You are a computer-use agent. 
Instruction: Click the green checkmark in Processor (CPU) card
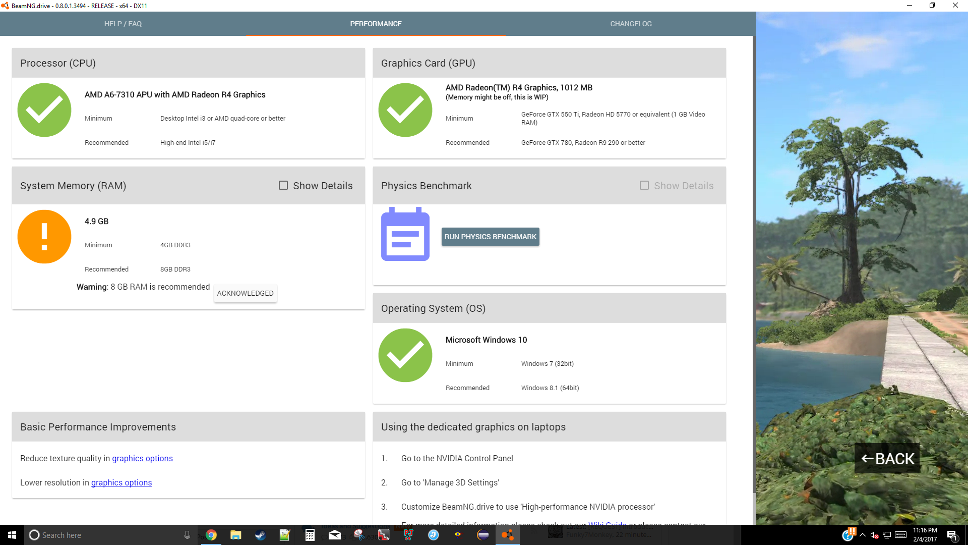coord(44,110)
